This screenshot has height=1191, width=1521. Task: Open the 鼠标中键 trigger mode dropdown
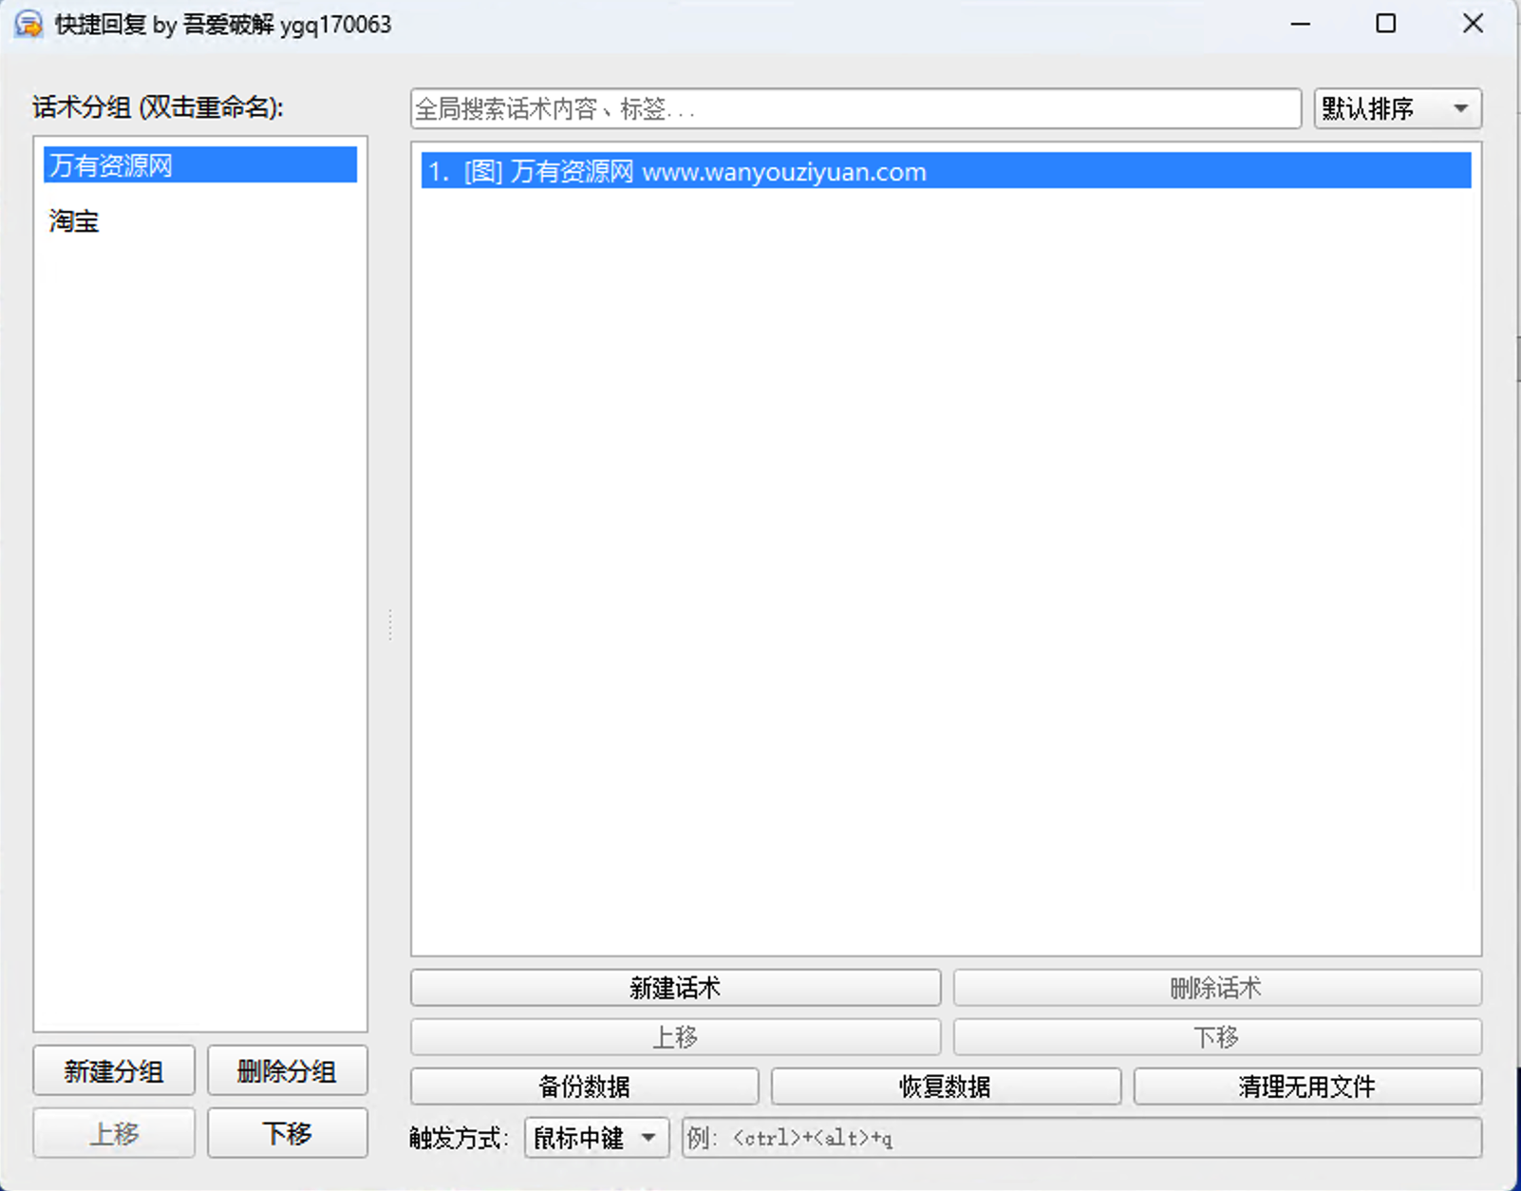pyautogui.click(x=596, y=1137)
